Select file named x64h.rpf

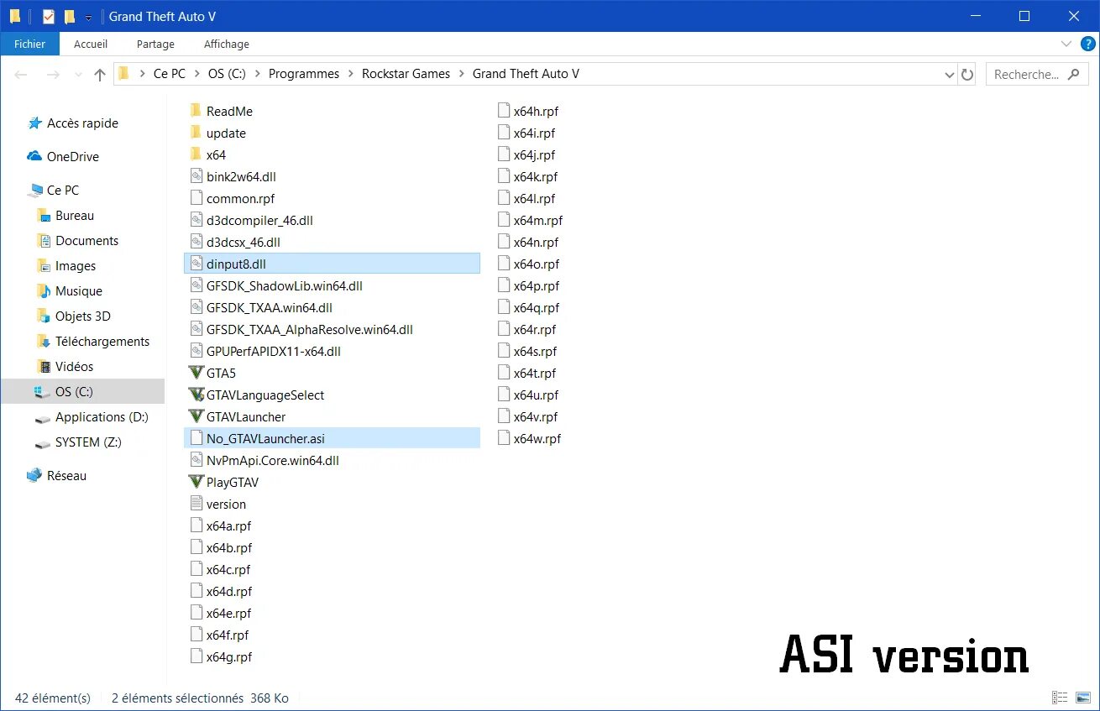pos(537,111)
